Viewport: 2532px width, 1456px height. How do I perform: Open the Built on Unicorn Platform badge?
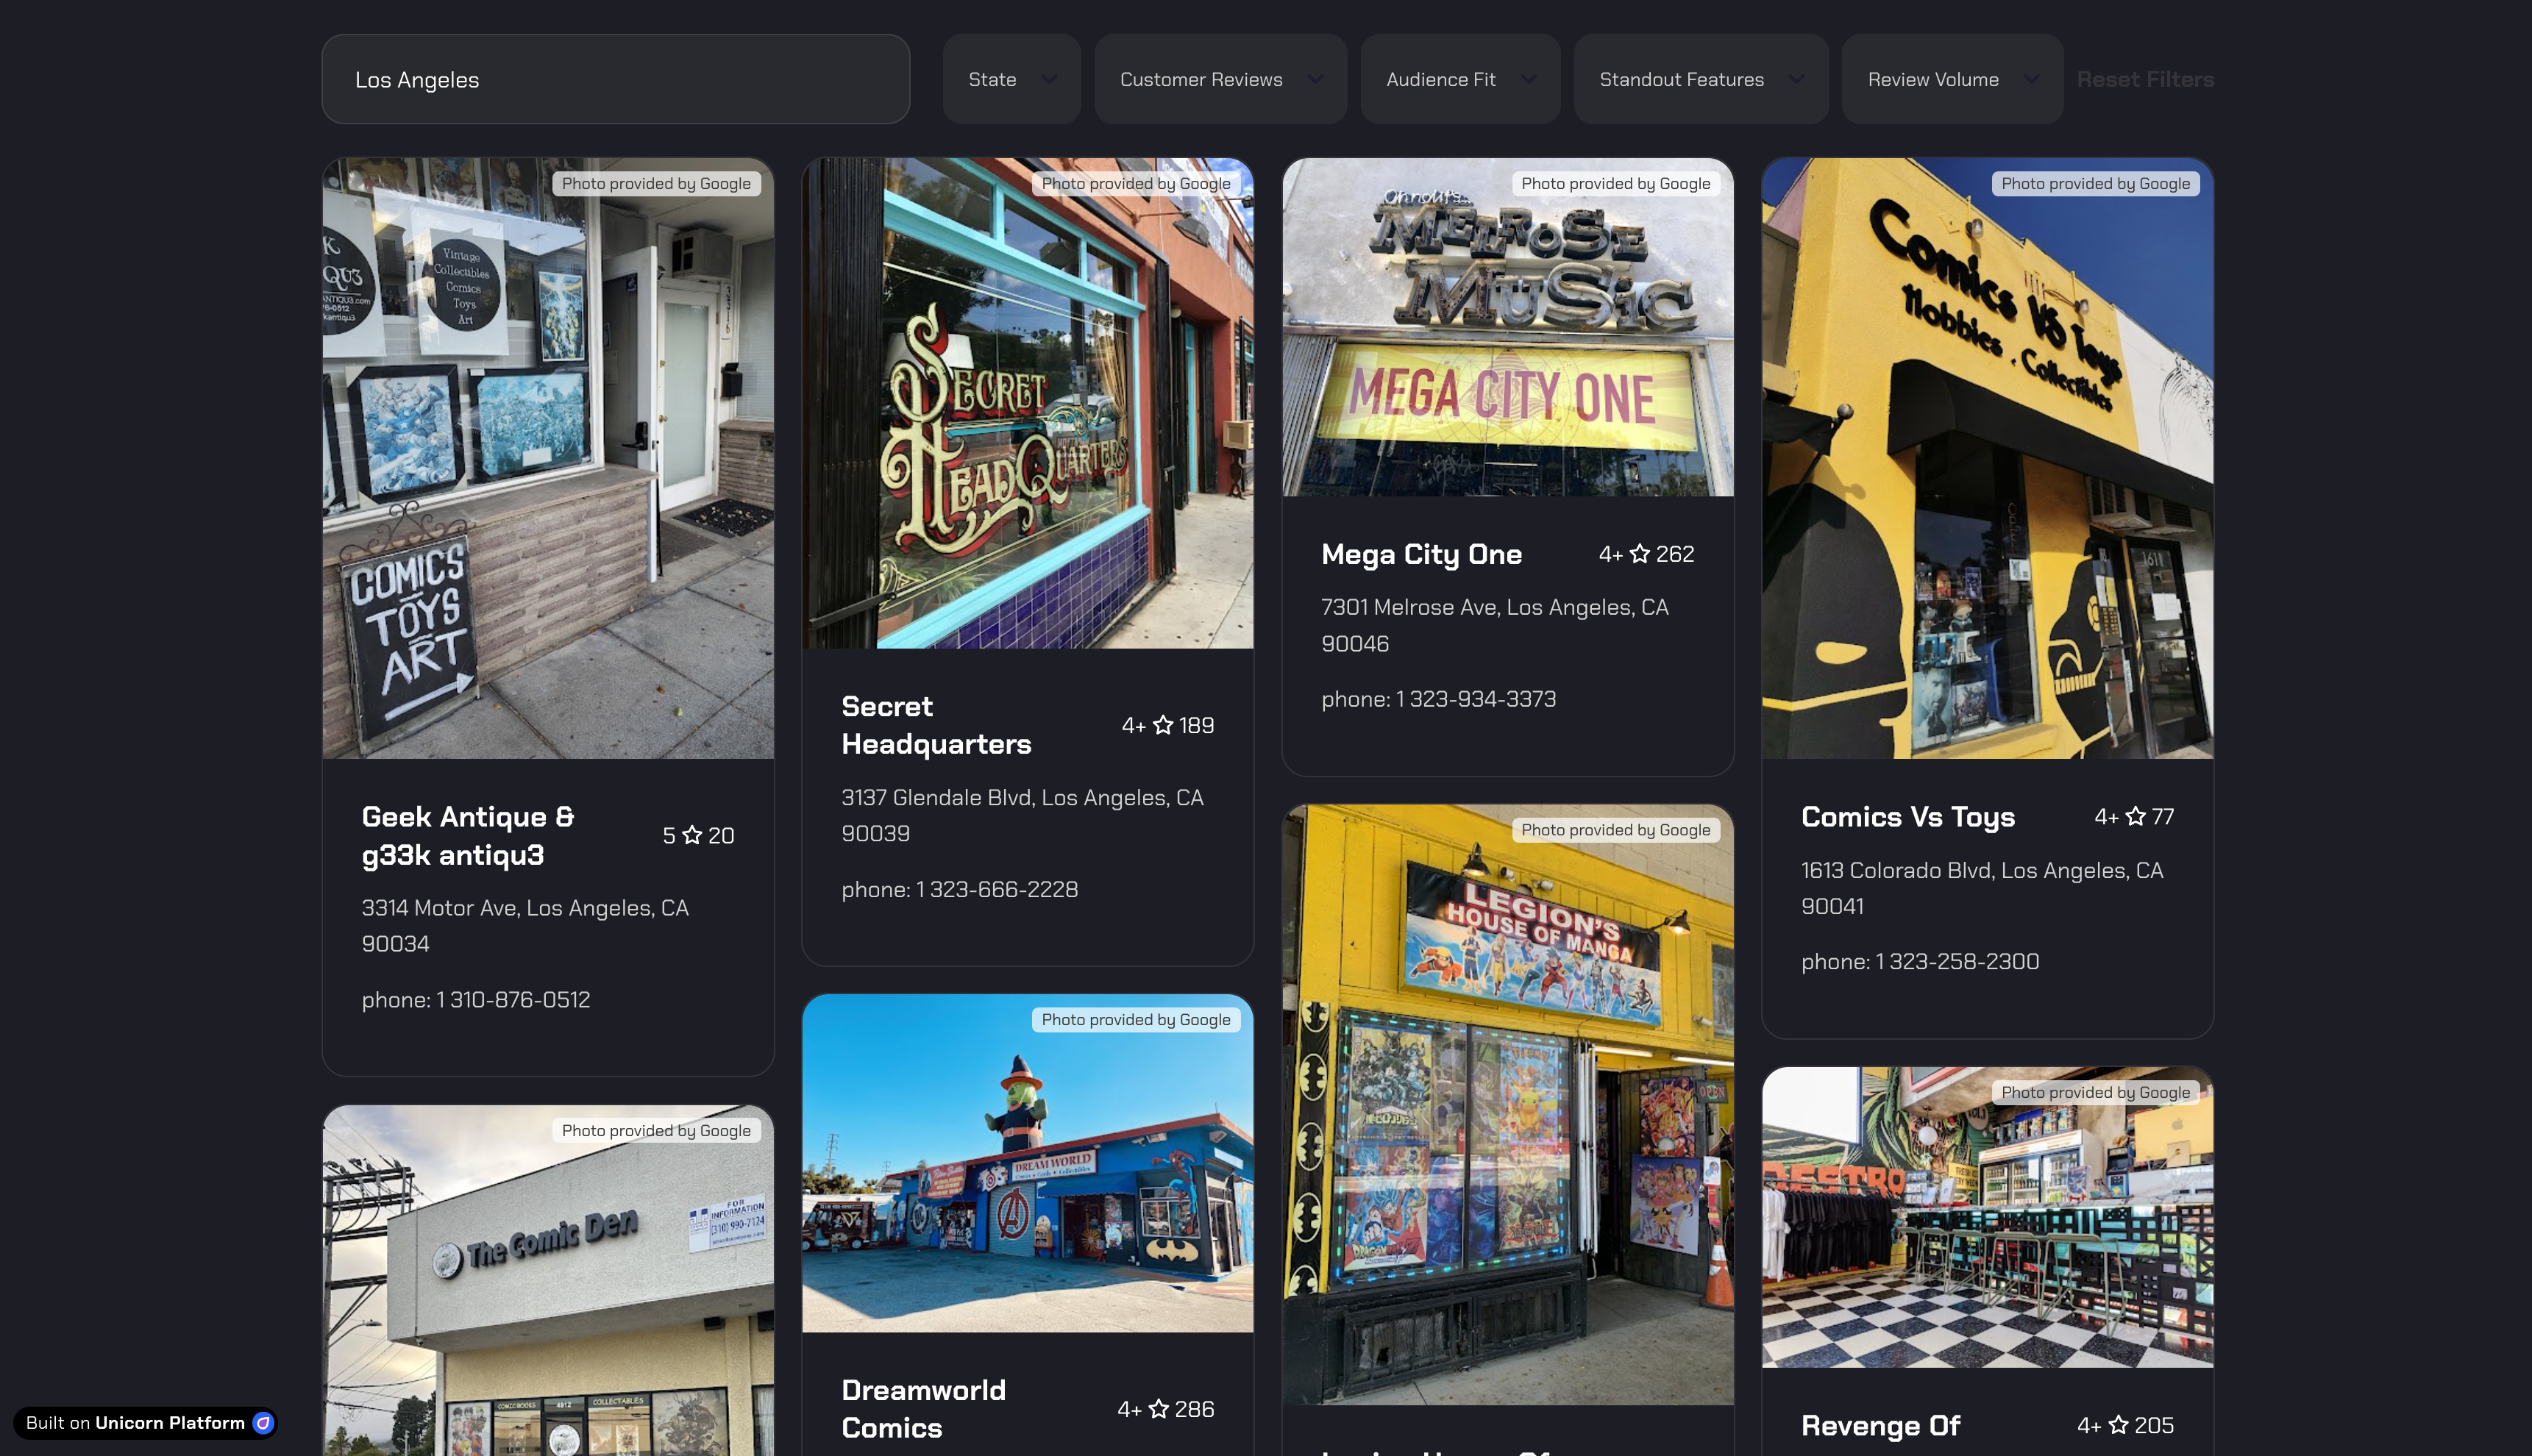[145, 1422]
